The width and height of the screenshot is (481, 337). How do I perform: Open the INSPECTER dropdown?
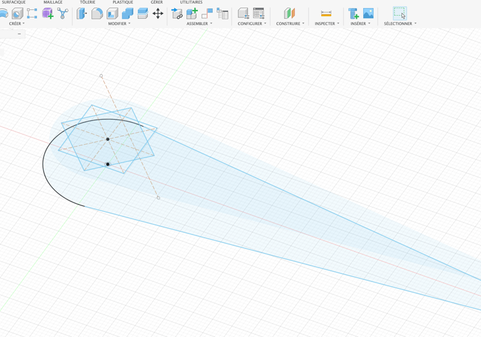pyautogui.click(x=327, y=24)
